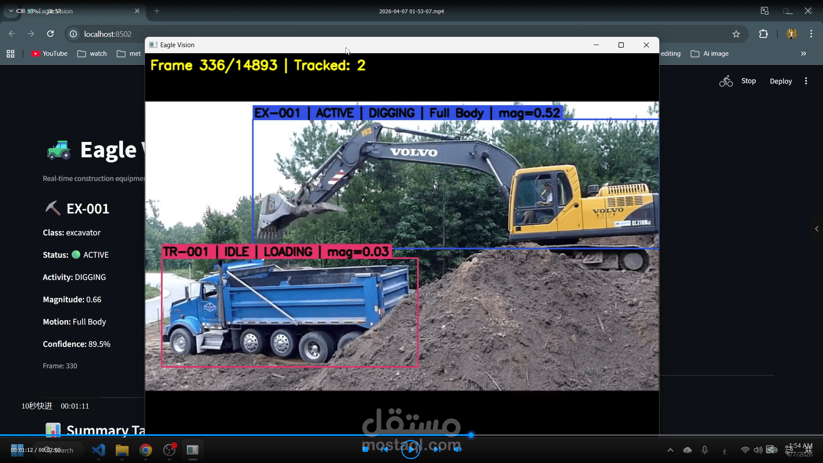Reload the localhost:8502 page
Viewport: 823px width, 463px height.
51,34
